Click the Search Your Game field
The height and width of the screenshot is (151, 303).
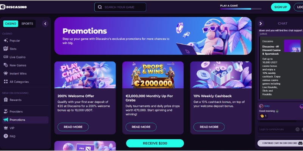(x=120, y=7)
